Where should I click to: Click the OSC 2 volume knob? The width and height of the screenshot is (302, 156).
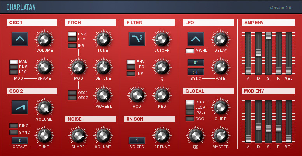click(x=44, y=108)
